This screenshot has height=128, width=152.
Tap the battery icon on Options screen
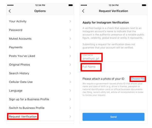tap(71, 5)
